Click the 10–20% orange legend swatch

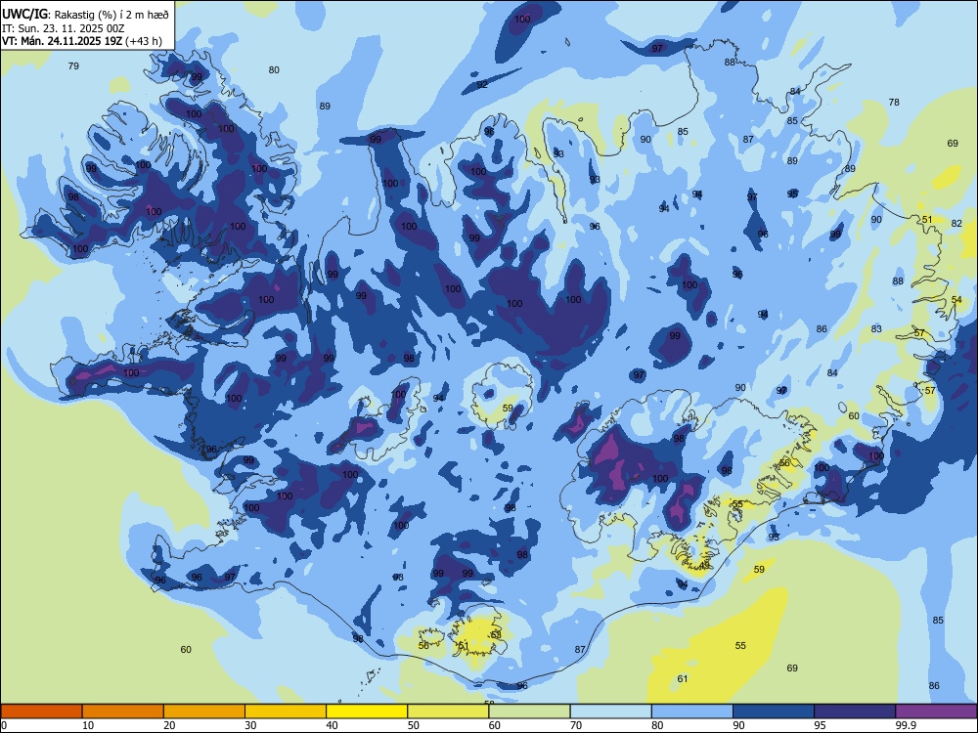(x=123, y=711)
